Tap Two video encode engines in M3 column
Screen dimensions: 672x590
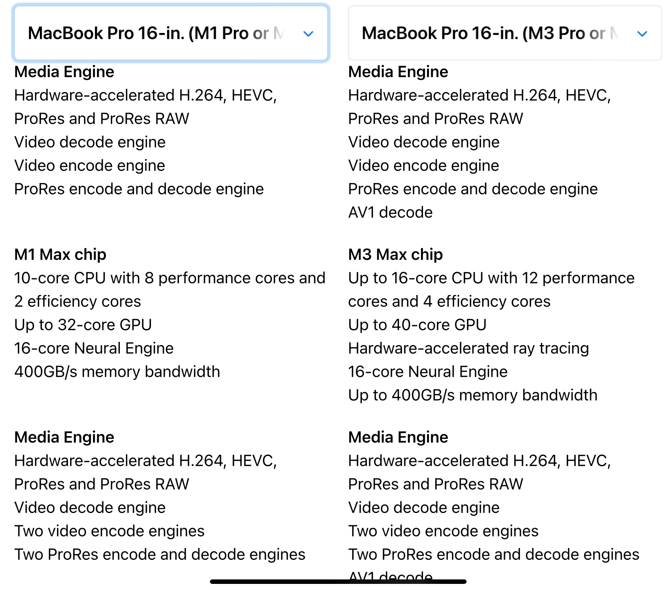click(x=443, y=531)
